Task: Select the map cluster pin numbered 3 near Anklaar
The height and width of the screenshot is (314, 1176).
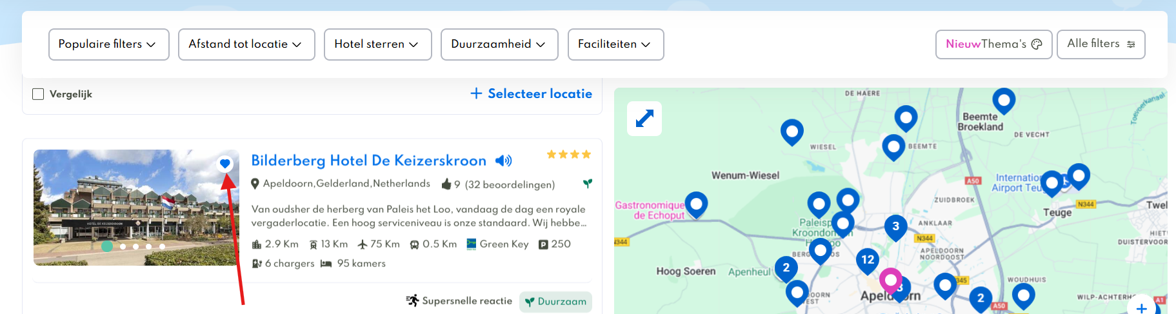Action: (x=895, y=227)
